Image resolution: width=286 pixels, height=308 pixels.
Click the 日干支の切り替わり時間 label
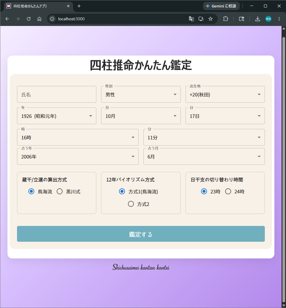pos(217,180)
